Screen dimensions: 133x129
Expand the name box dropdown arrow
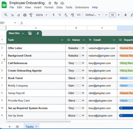[x=15, y=23]
